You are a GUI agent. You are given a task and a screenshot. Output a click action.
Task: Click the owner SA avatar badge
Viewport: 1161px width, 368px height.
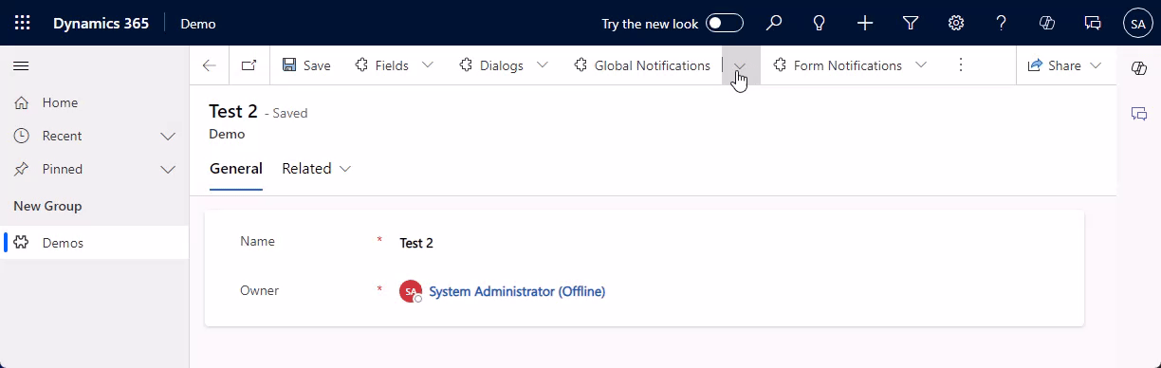[x=410, y=291]
